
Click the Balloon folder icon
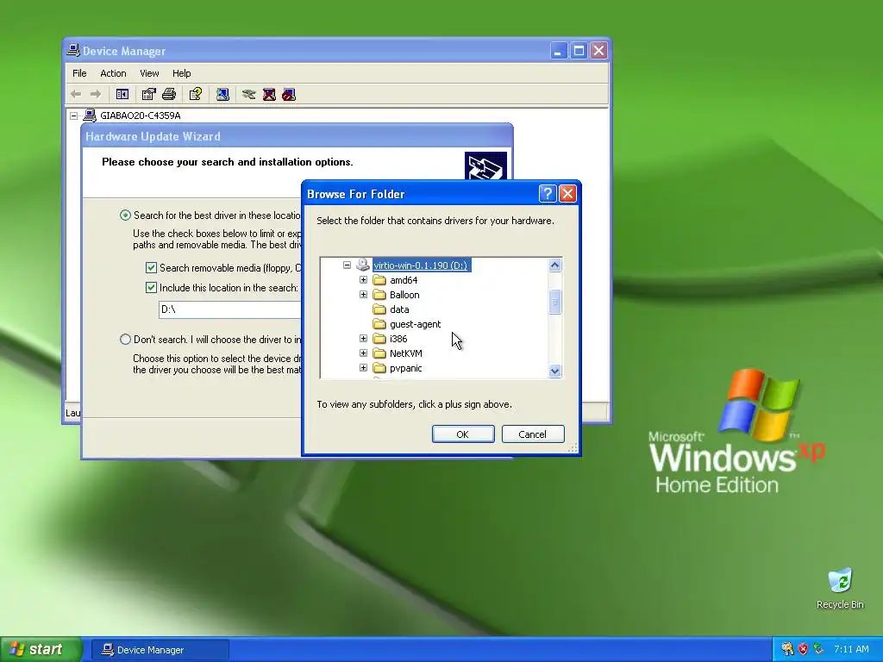pos(379,295)
